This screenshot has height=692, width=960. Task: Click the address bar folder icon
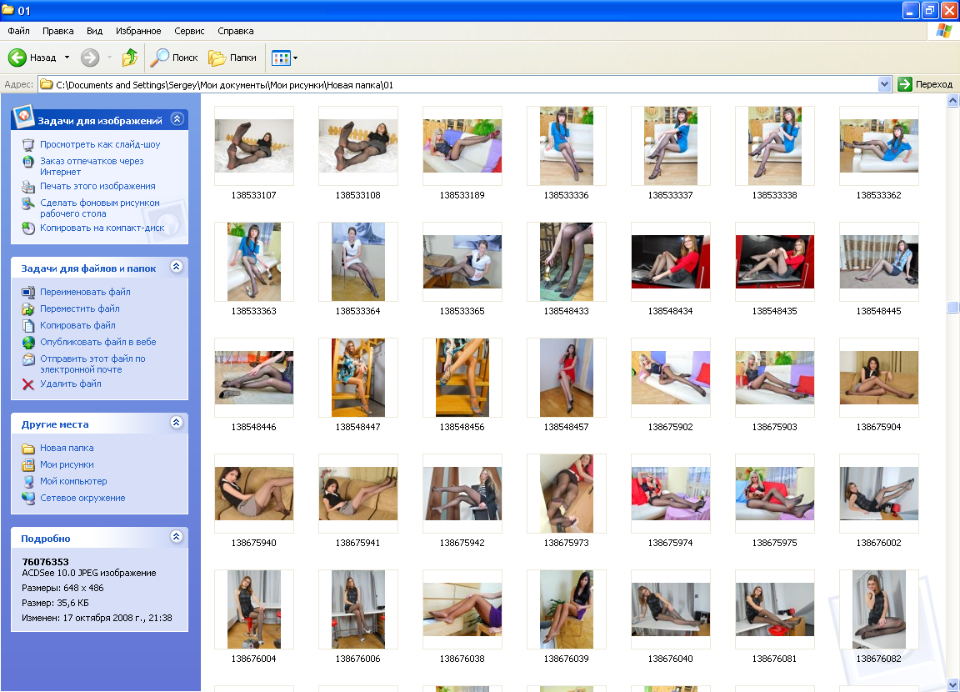click(x=47, y=84)
